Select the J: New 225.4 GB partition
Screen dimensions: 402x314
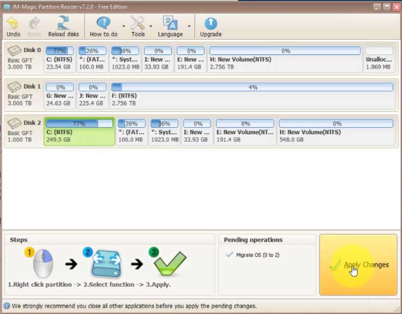pyautogui.click(x=92, y=95)
